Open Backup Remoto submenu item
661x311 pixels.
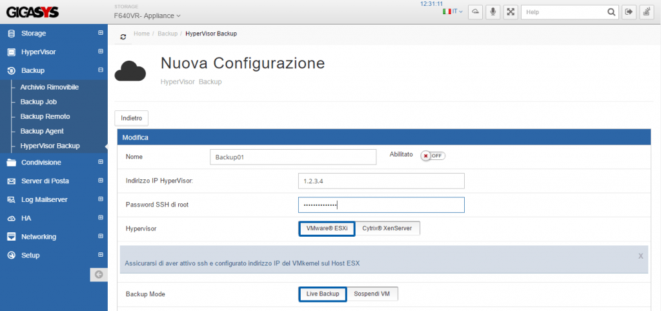click(45, 117)
